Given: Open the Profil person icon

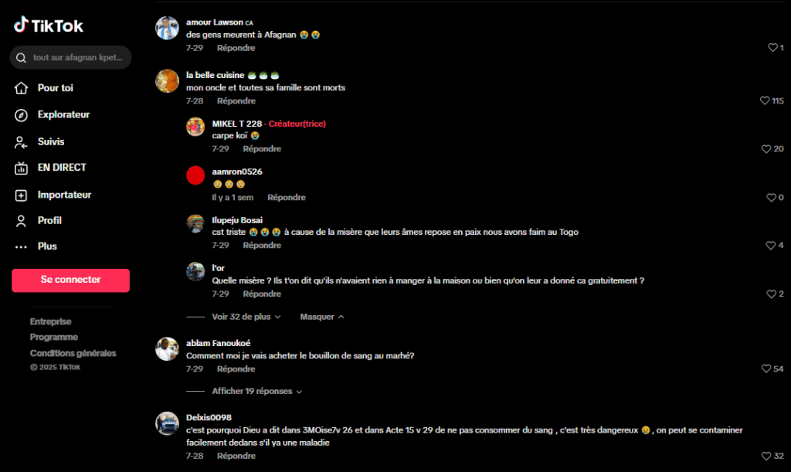Looking at the screenshot, I should tap(21, 221).
